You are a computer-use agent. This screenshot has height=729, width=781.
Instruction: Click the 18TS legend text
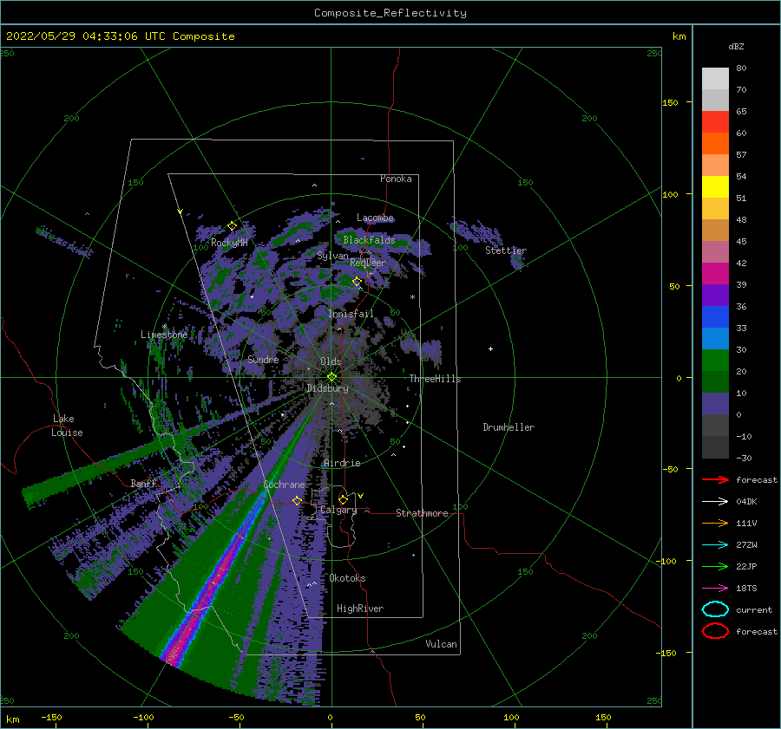click(746, 589)
